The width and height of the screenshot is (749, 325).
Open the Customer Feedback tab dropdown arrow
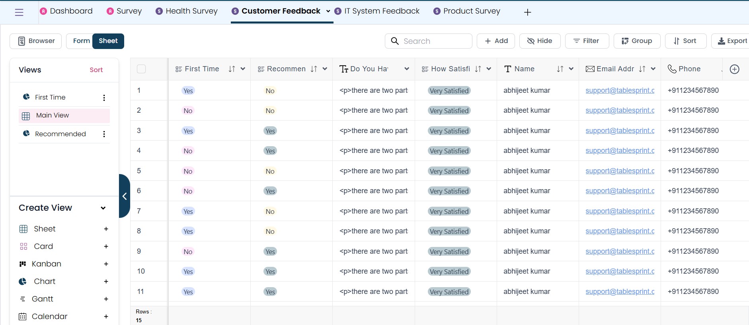(328, 11)
